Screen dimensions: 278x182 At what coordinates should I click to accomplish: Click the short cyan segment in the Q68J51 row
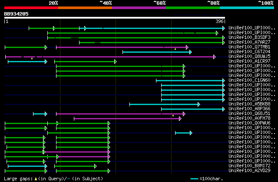(x=40, y=114)
